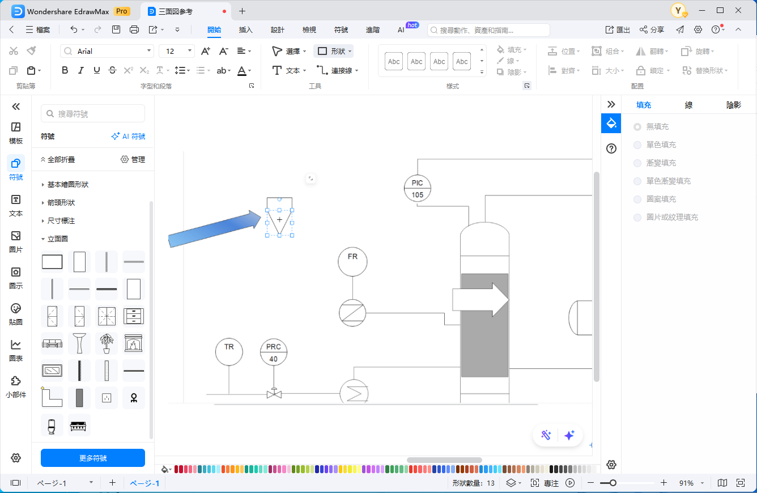The height and width of the screenshot is (493, 757).
Task: Click the Bold formatting icon
Action: [x=65, y=70]
